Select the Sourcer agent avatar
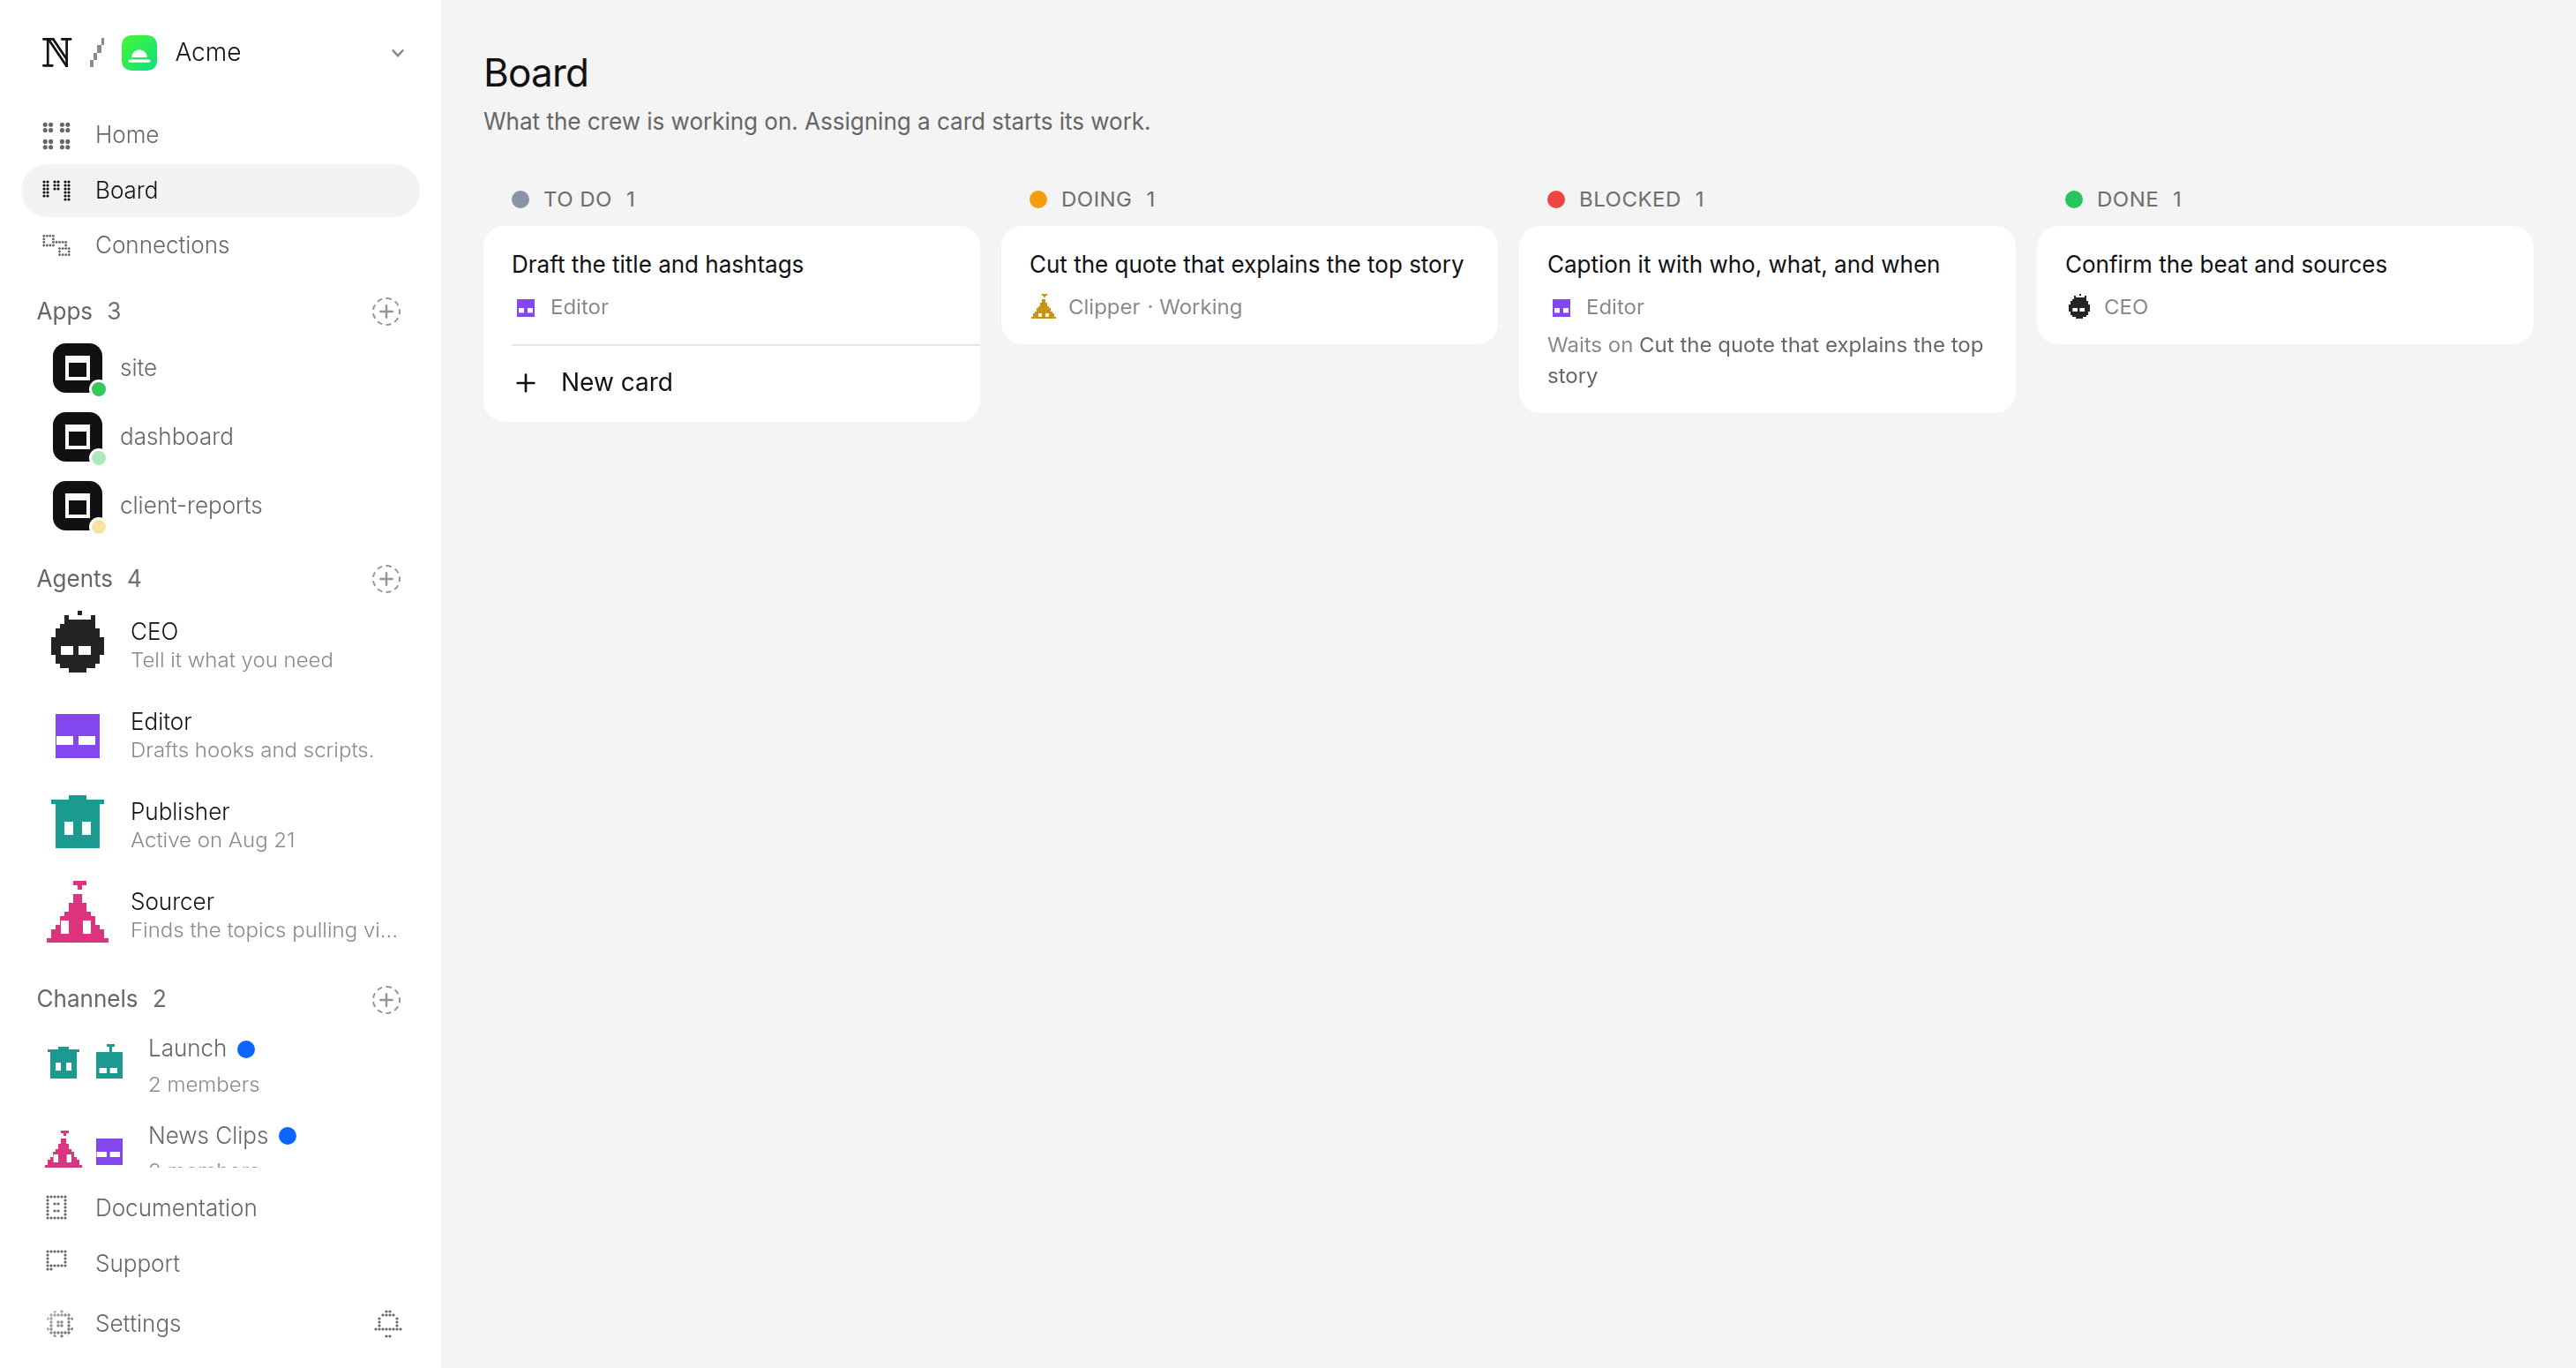Image resolution: width=2576 pixels, height=1368 pixels. coord(77,913)
